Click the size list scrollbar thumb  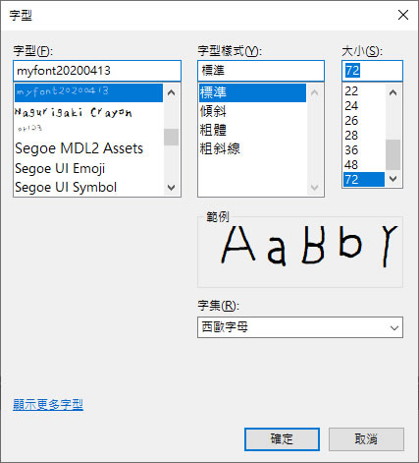pos(393,154)
